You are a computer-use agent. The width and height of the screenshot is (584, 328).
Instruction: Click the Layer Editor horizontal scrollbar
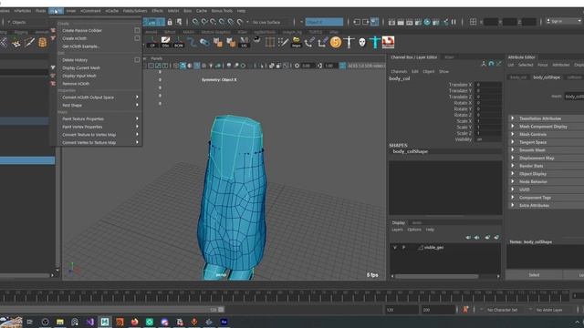(436, 276)
